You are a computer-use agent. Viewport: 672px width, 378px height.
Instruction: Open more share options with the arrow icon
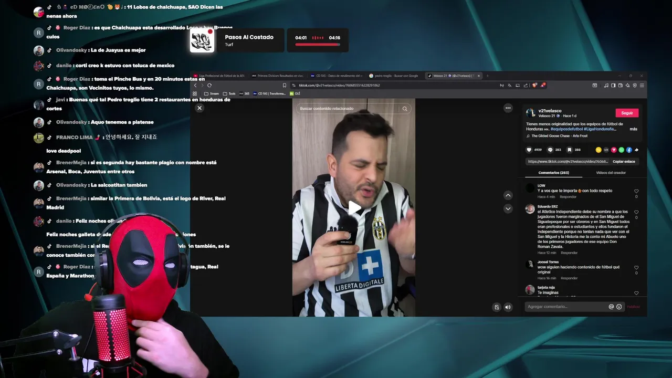(636, 150)
